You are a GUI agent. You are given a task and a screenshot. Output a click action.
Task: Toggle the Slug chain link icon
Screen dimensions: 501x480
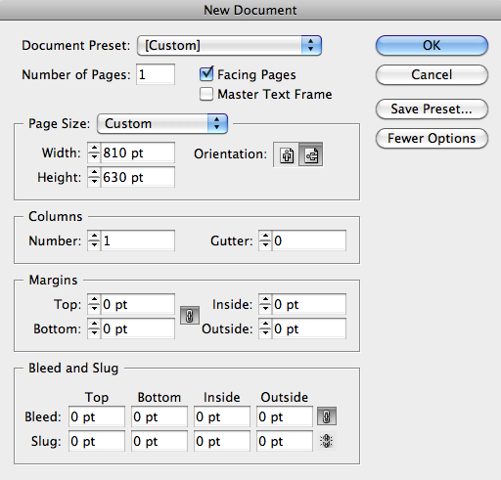tap(327, 441)
